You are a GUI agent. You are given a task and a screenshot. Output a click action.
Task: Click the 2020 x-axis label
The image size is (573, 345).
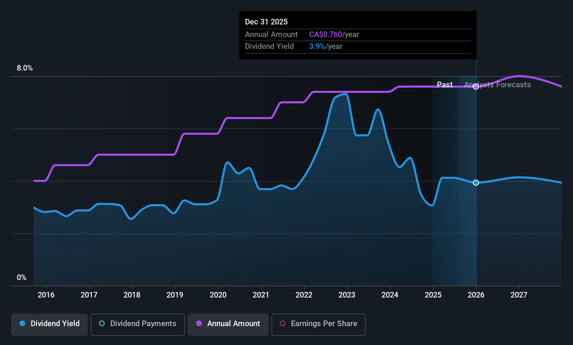tap(218, 295)
